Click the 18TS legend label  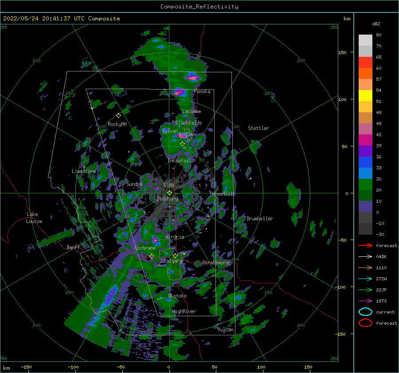(x=381, y=301)
